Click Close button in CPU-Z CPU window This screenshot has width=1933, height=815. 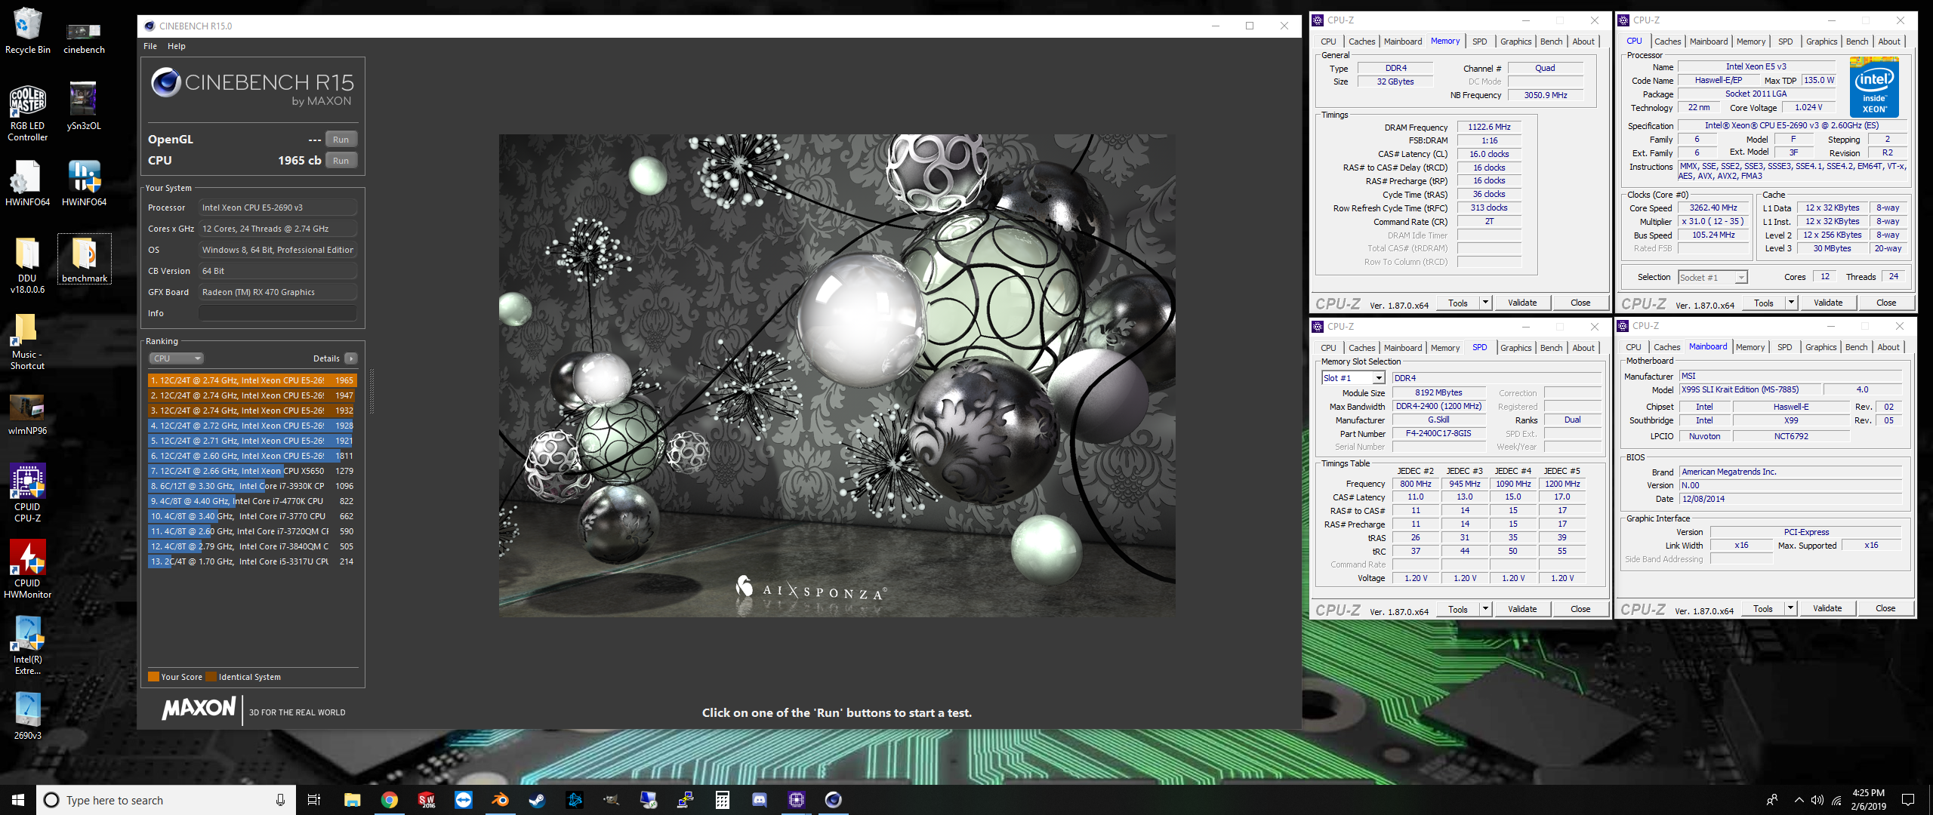click(1885, 303)
